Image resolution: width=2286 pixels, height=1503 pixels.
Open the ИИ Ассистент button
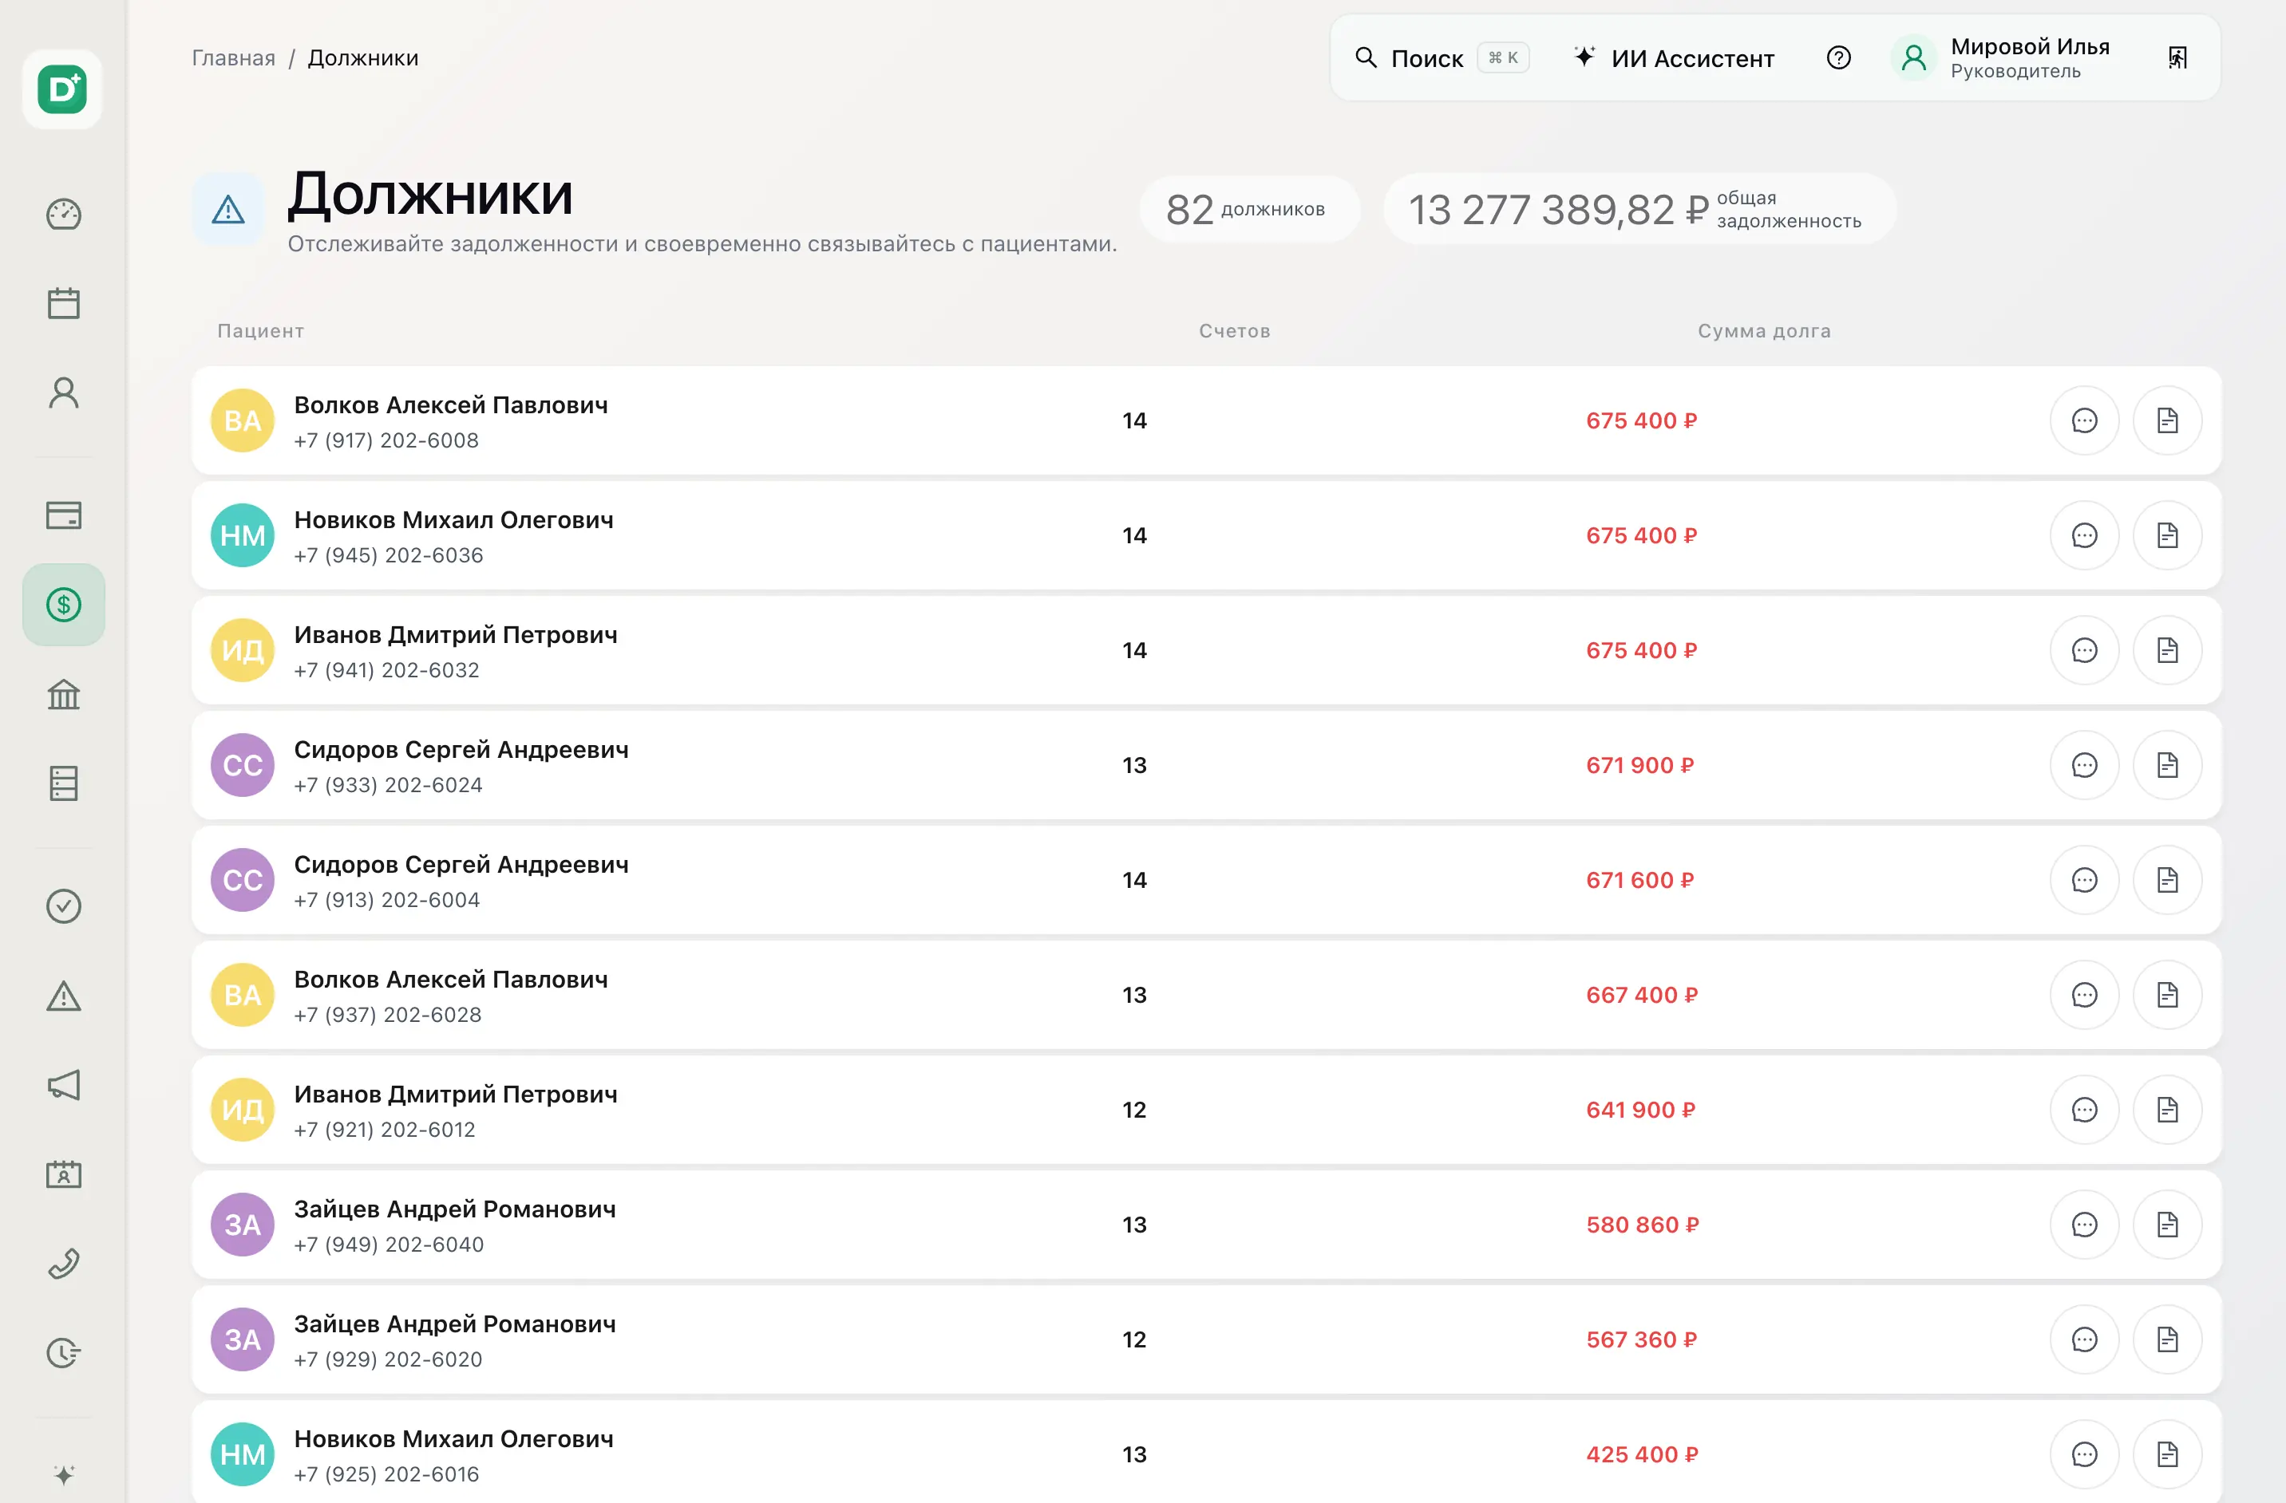(1674, 57)
